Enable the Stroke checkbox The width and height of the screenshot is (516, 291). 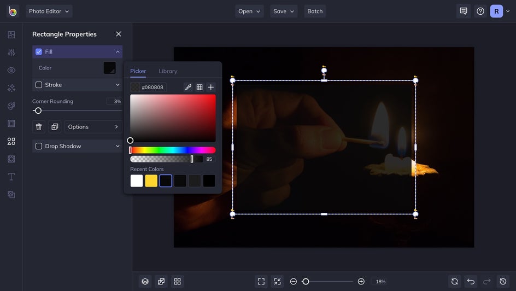point(39,85)
